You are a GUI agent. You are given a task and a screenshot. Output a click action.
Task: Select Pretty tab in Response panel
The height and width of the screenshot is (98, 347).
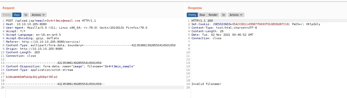tap(192, 15)
